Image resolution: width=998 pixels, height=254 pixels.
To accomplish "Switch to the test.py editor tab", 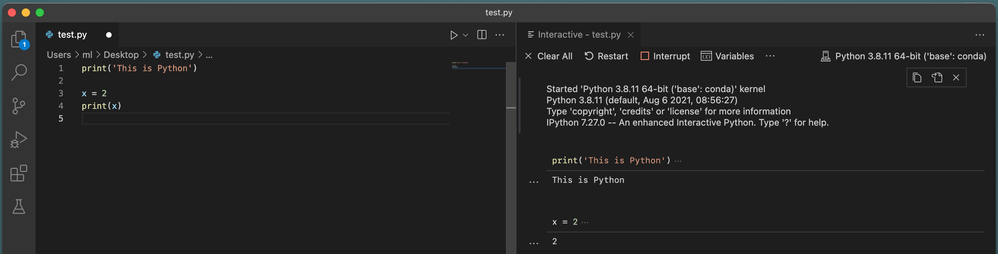I will 72,35.
